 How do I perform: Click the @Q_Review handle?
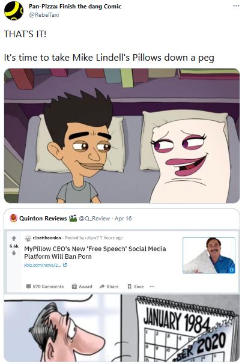pyautogui.click(x=94, y=219)
